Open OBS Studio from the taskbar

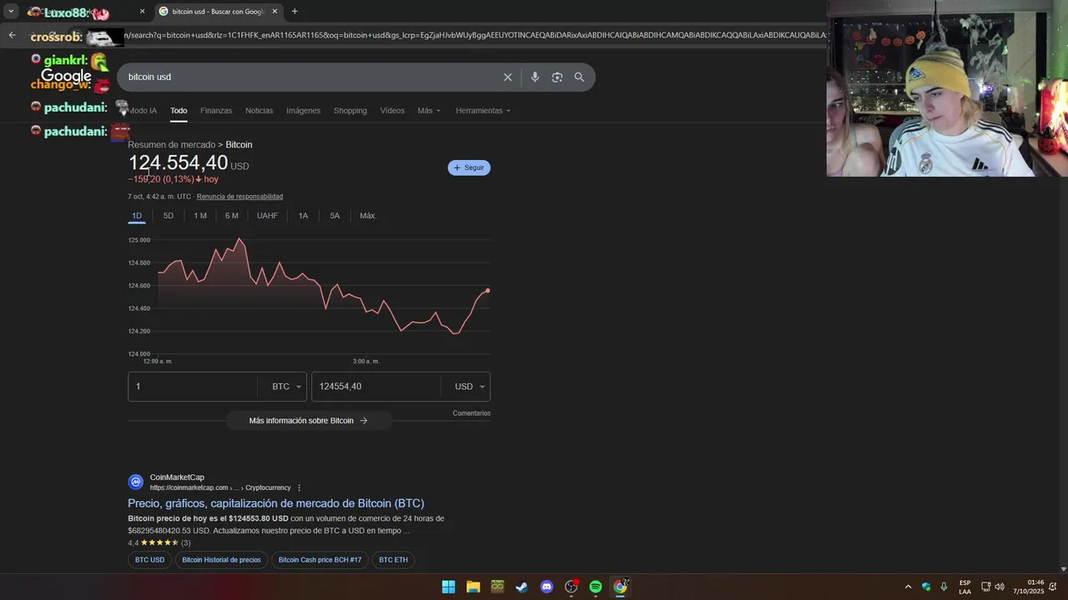[x=571, y=587]
